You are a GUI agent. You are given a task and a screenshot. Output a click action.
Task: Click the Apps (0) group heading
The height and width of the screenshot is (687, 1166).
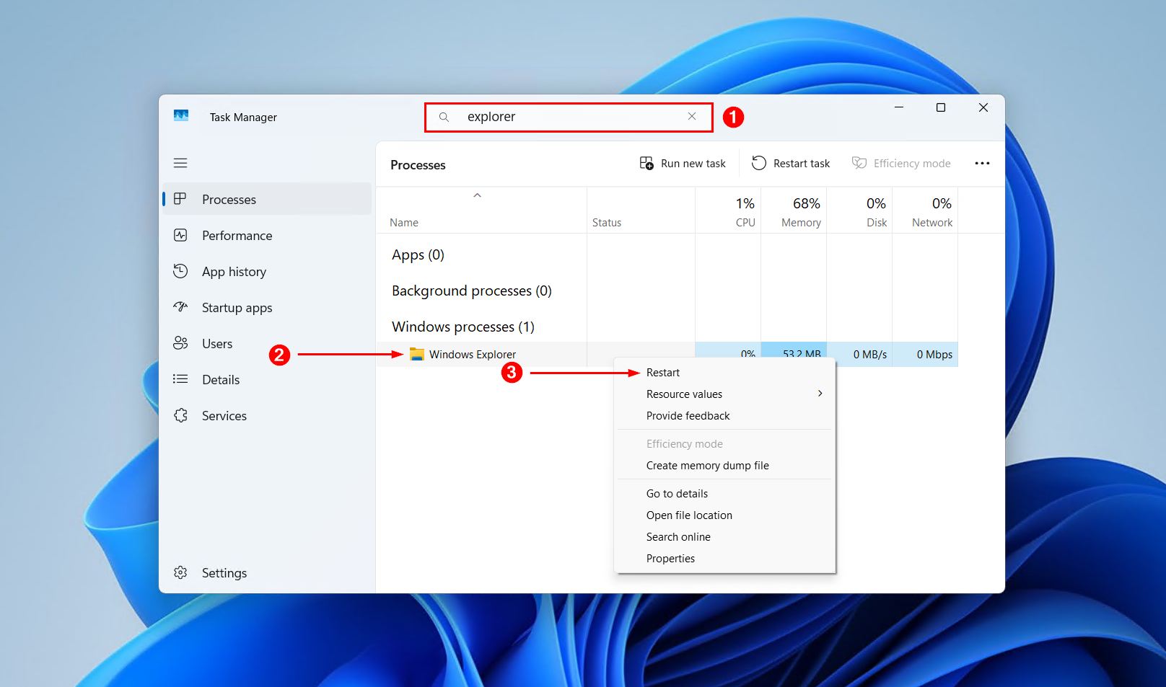pyautogui.click(x=418, y=254)
